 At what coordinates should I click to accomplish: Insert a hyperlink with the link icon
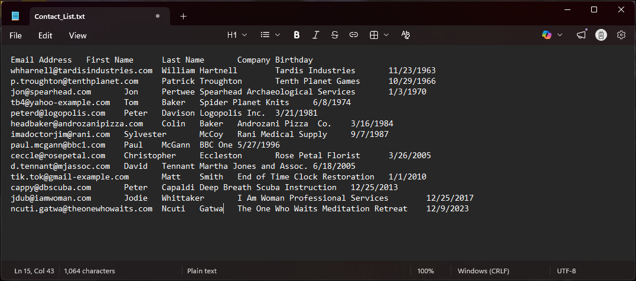(x=354, y=35)
